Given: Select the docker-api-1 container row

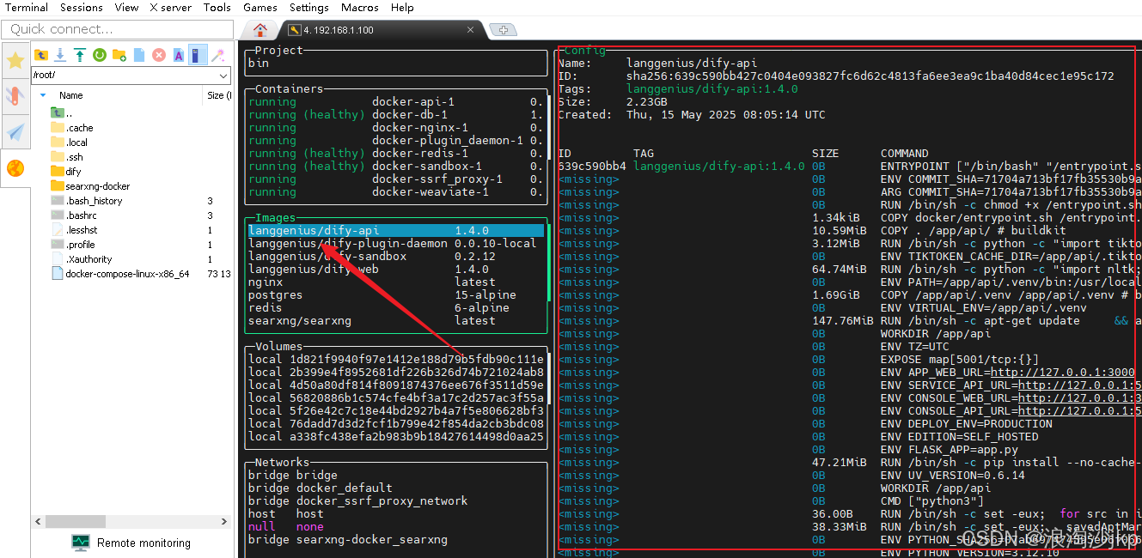Looking at the screenshot, I should [x=396, y=102].
